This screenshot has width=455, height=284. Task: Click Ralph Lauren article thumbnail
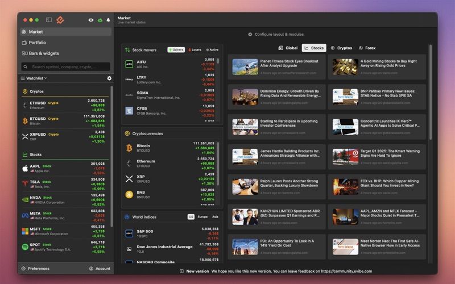click(245, 187)
